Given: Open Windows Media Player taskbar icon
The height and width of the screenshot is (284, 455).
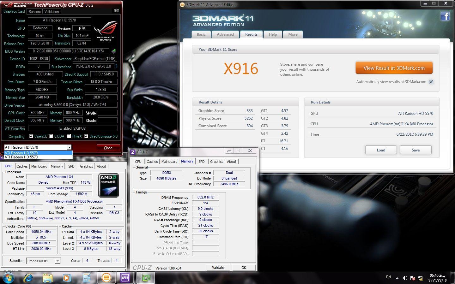Looking at the screenshot, I should 66,278.
